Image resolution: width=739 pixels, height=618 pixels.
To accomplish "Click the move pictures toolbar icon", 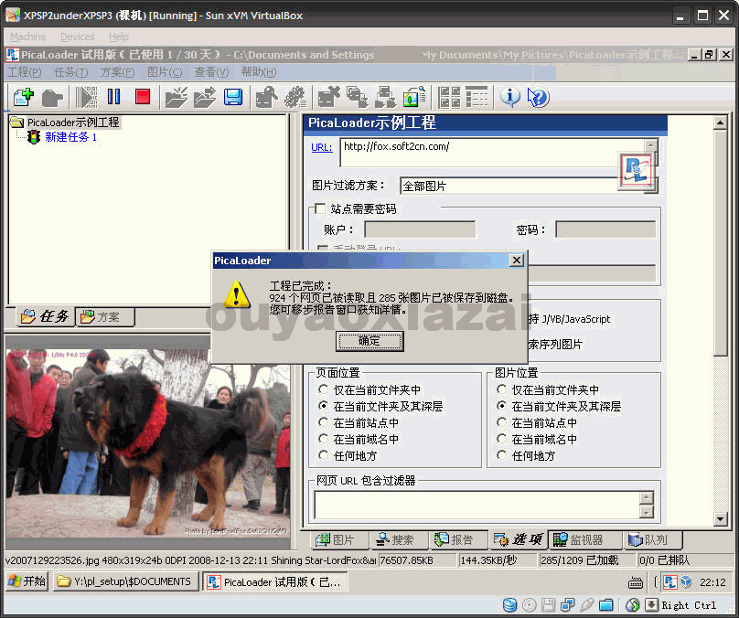I will pyautogui.click(x=386, y=97).
